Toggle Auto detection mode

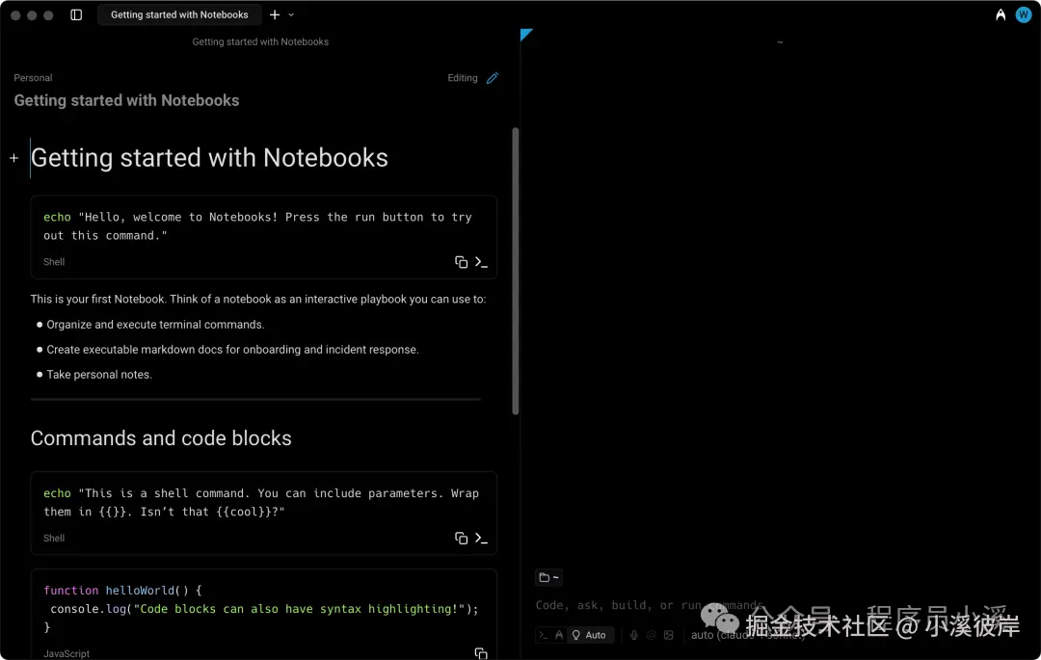(x=590, y=635)
